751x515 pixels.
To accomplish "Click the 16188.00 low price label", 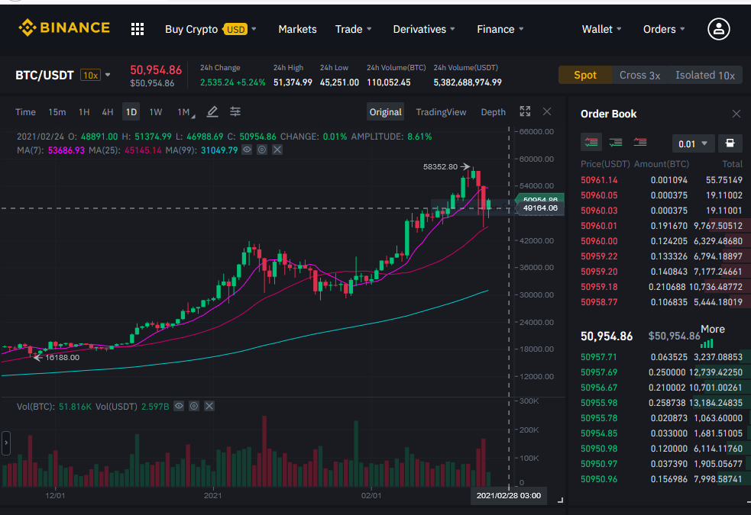I will [x=62, y=357].
